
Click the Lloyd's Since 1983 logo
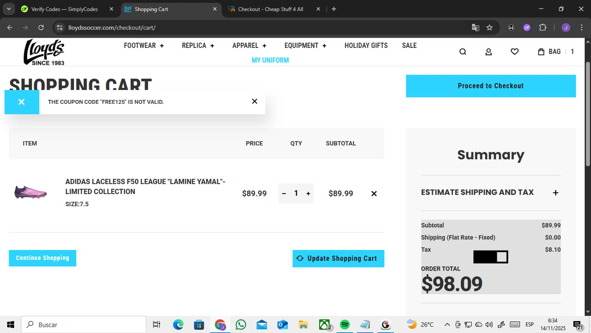coord(44,52)
